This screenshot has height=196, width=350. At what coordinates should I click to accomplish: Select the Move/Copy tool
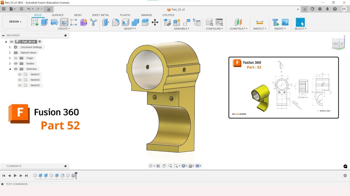[155, 22]
